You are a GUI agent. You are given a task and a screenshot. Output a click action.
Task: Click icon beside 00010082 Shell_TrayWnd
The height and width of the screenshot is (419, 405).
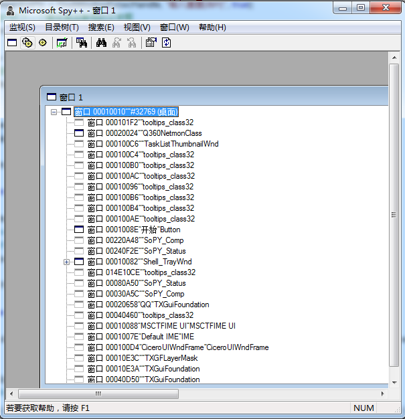[x=79, y=262]
